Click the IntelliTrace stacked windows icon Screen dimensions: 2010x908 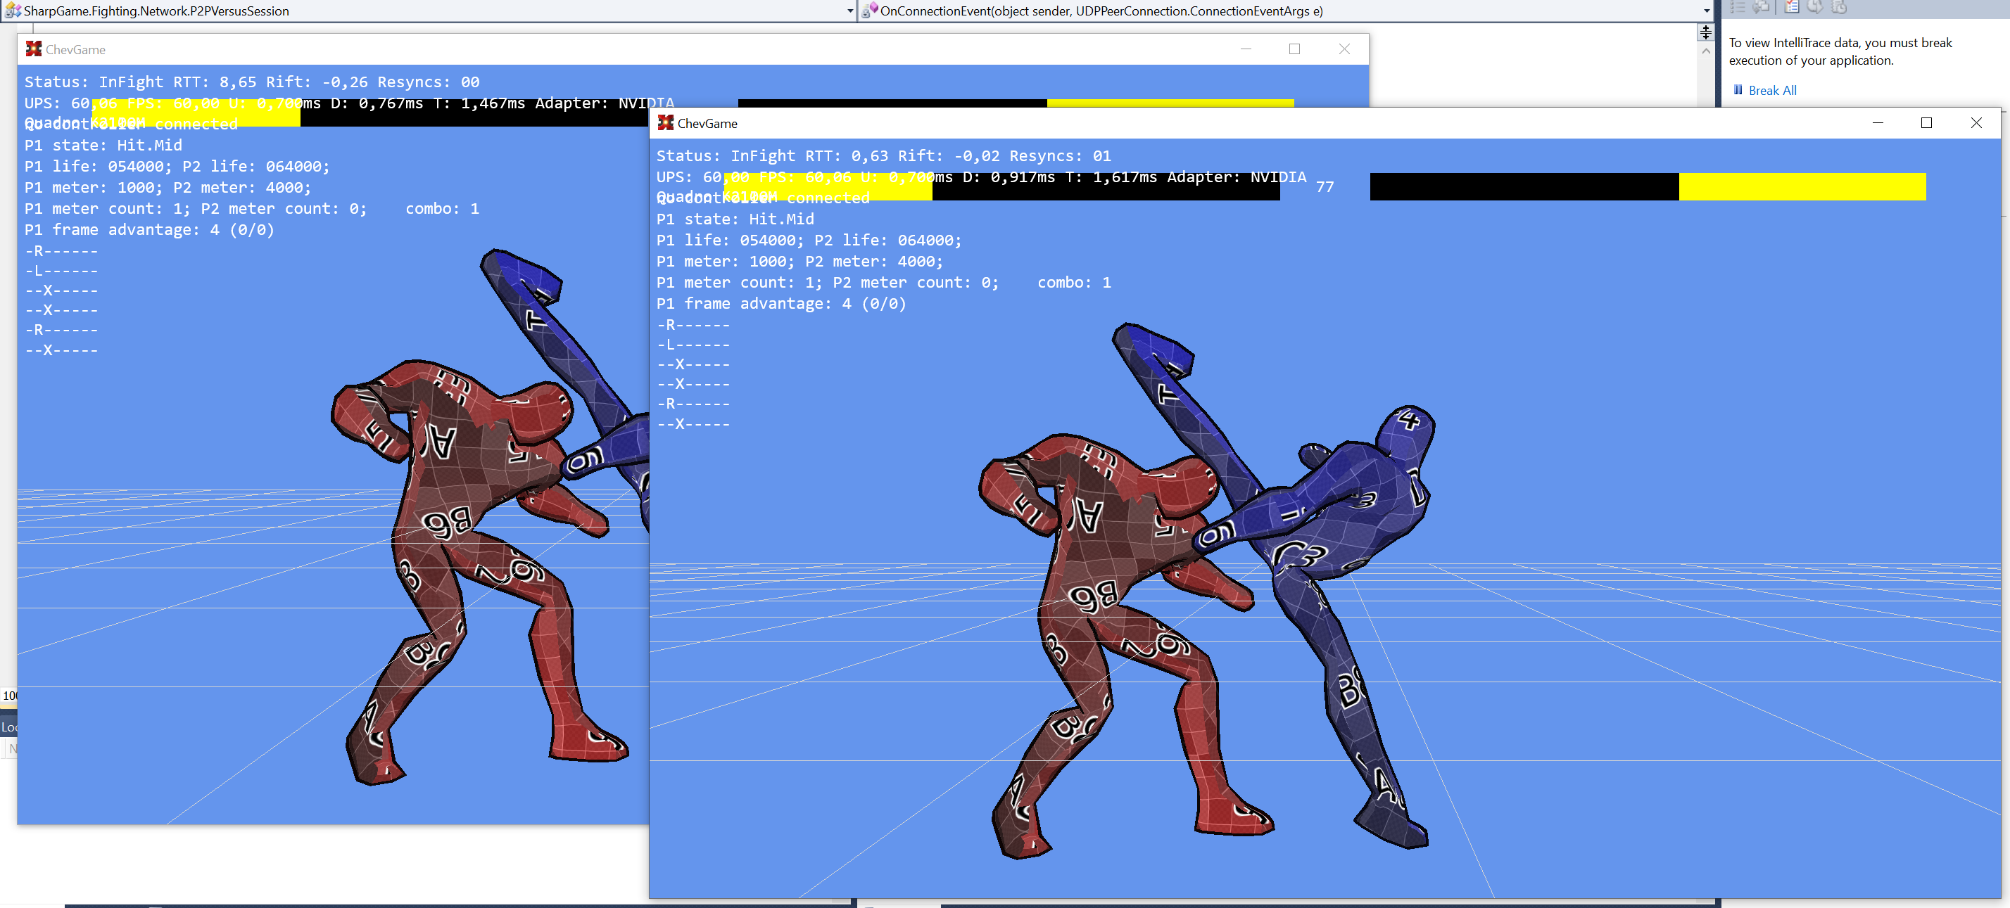point(1762,7)
